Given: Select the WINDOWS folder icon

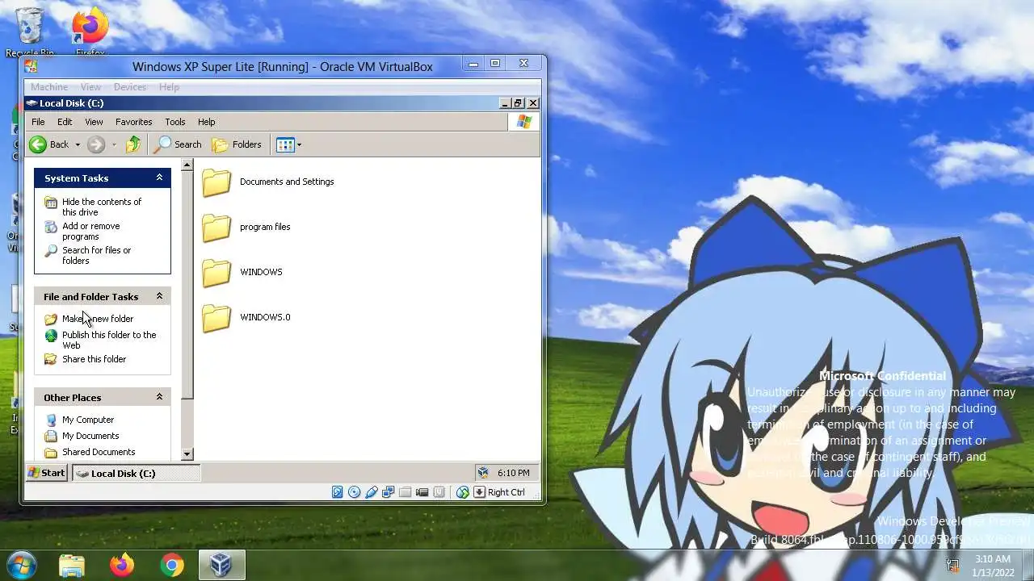Looking at the screenshot, I should point(216,273).
